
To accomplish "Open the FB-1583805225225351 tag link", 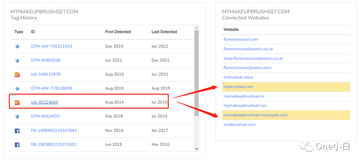I will [x=54, y=145].
